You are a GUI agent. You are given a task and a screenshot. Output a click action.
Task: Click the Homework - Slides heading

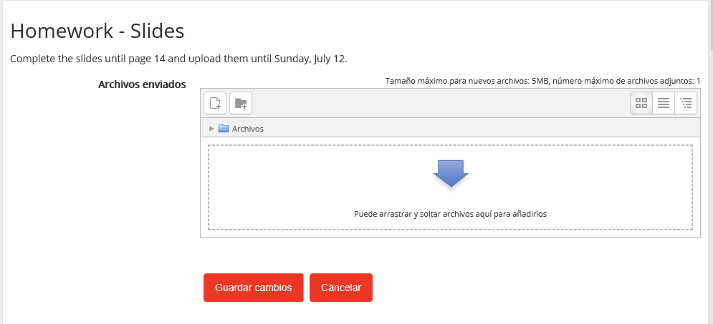tap(97, 31)
